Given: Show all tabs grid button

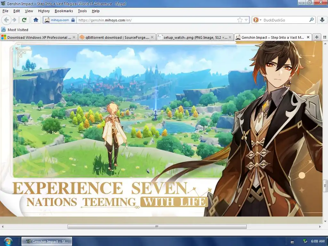Looking at the screenshot, I should click(x=325, y=37).
